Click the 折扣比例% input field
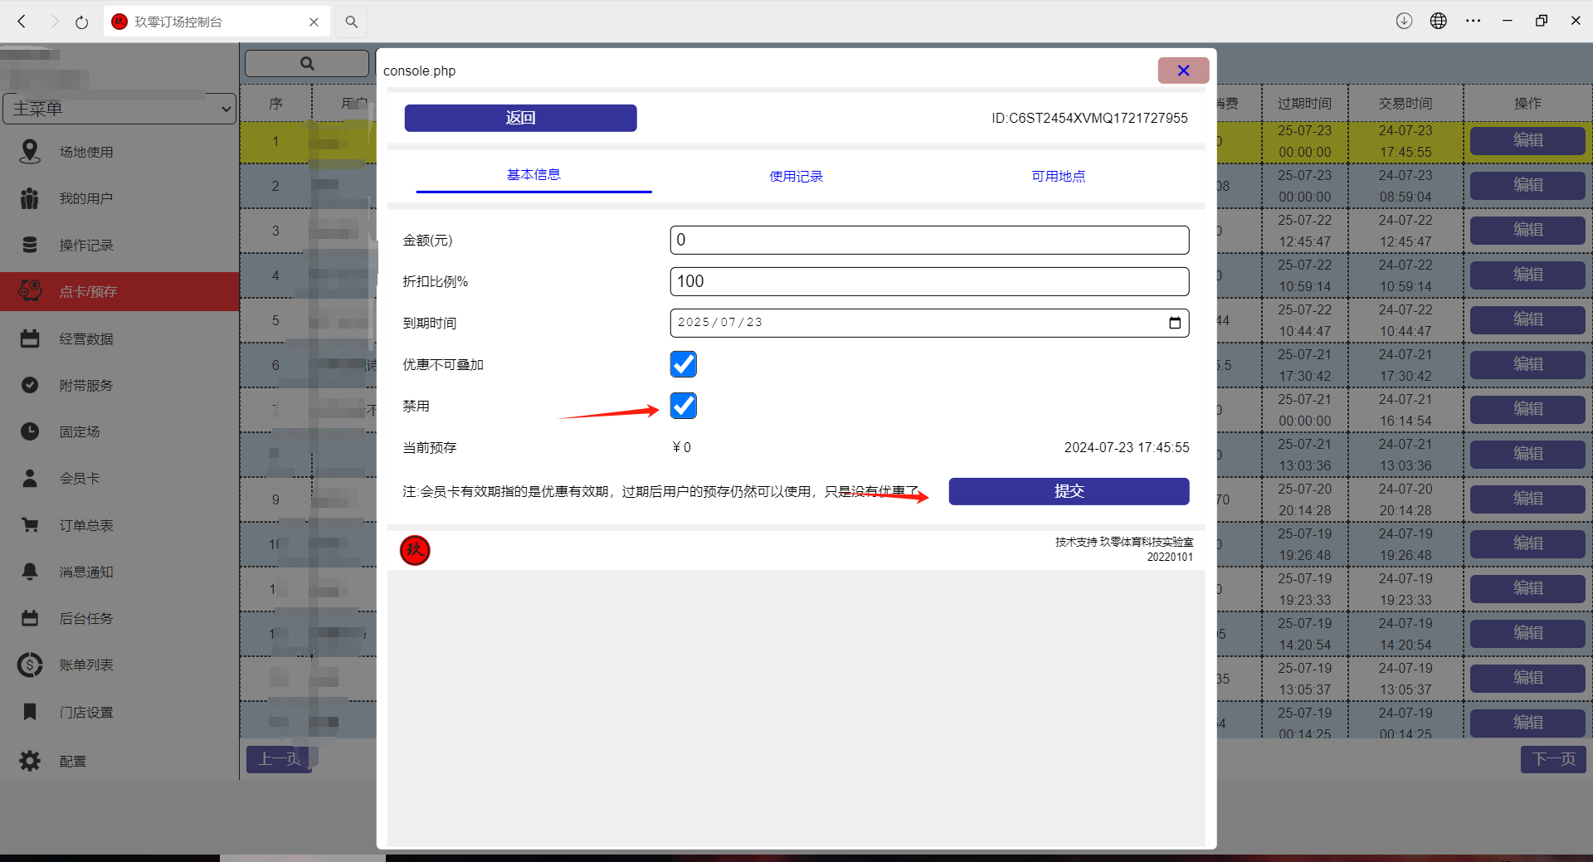Viewport: 1593px width, 862px height. (x=929, y=281)
